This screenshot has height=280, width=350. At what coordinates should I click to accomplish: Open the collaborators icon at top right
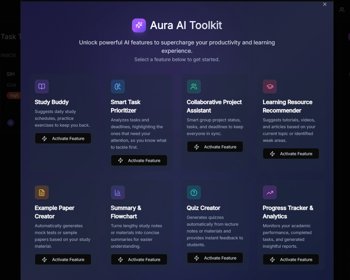point(342,9)
